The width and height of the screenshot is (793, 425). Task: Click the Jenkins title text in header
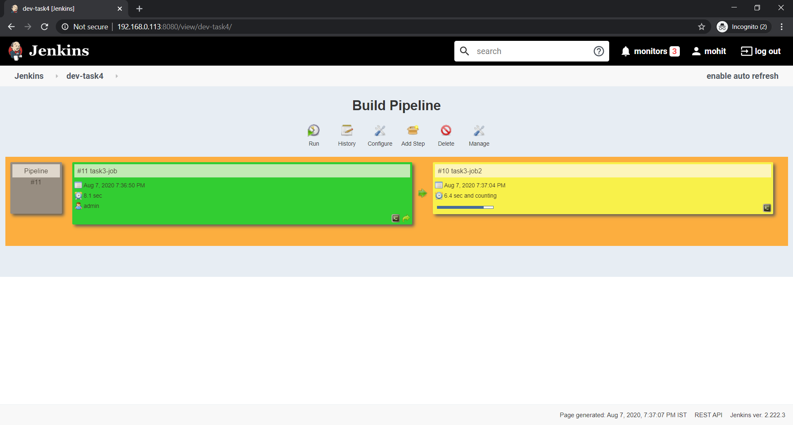[59, 51]
